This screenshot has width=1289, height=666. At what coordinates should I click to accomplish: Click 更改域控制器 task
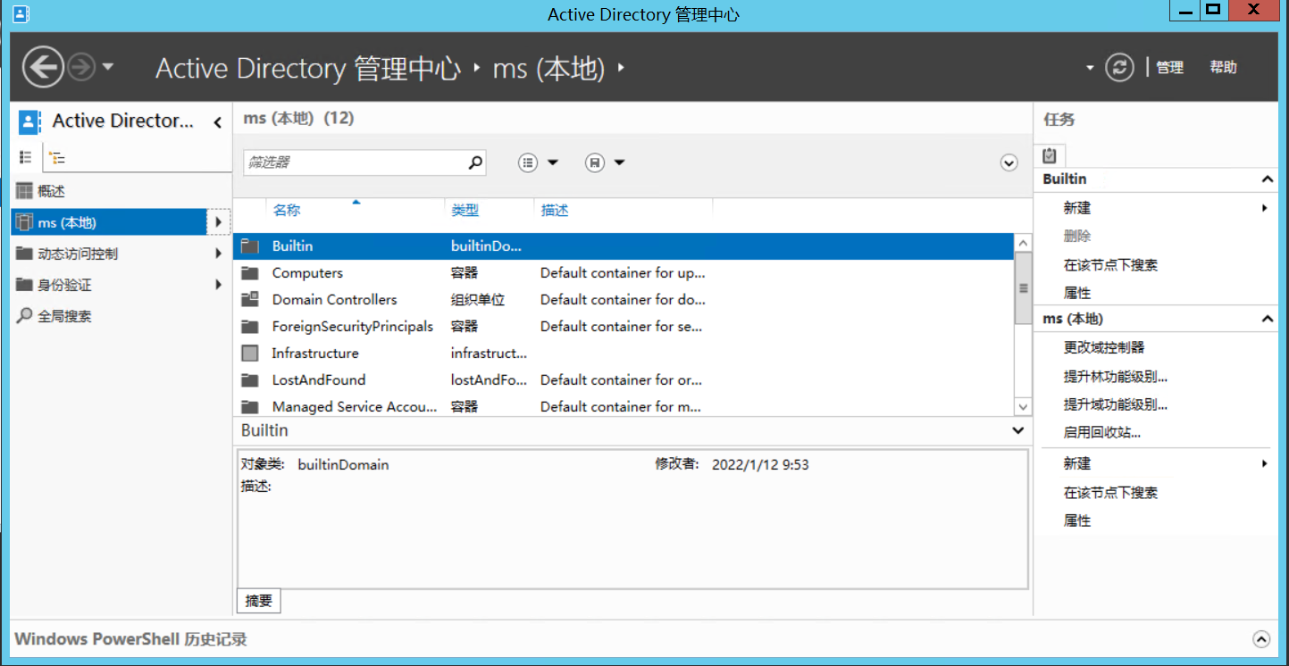pyautogui.click(x=1104, y=347)
